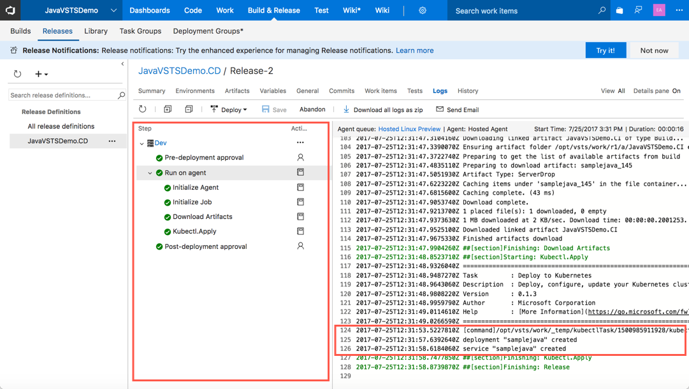Switch to the Commits tab
Image resolution: width=689 pixels, height=389 pixels.
pyautogui.click(x=342, y=91)
